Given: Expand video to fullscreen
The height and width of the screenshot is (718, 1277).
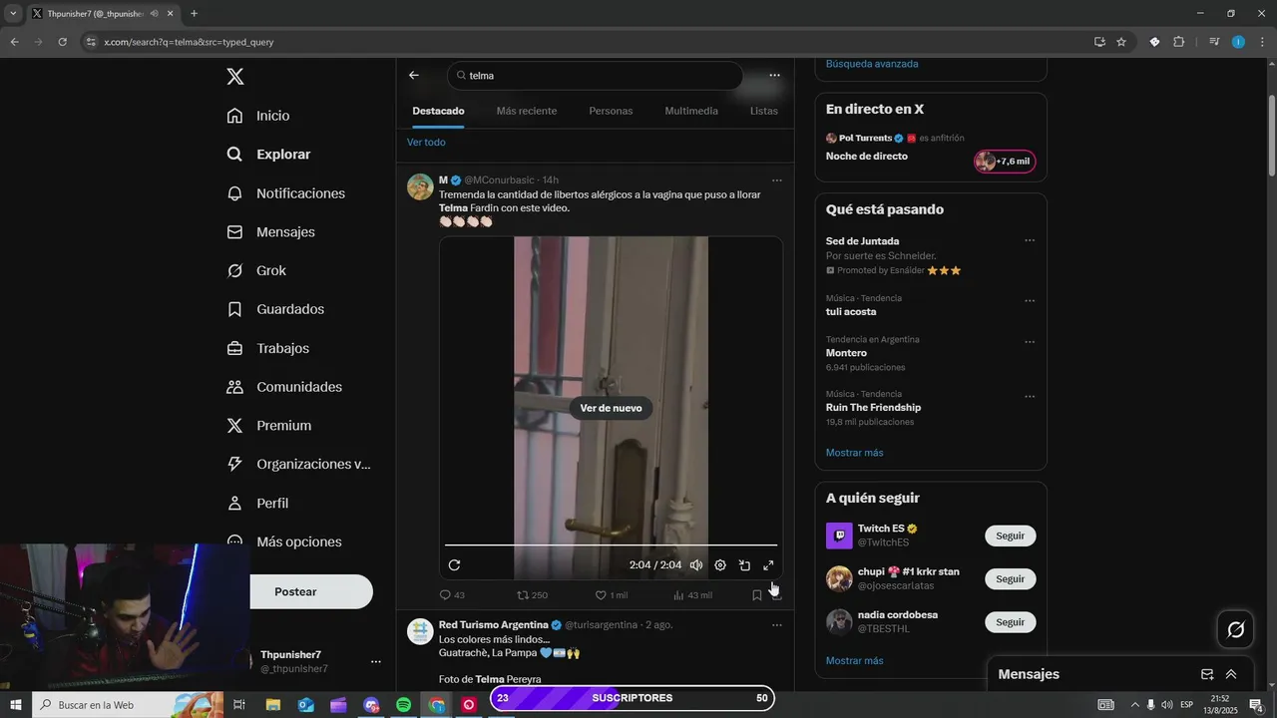Looking at the screenshot, I should [x=768, y=565].
